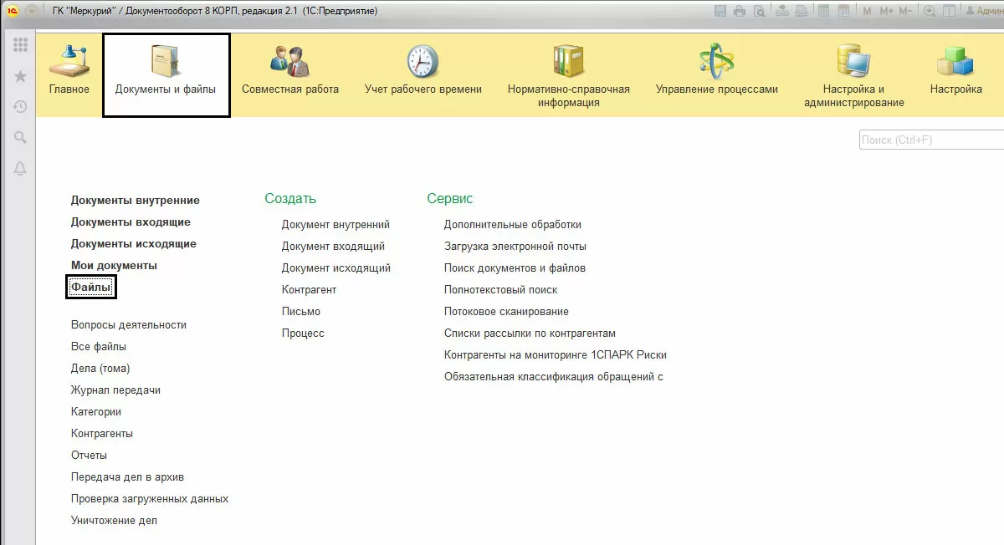Open the Файлы link
This screenshot has width=1004, height=545.
click(x=90, y=288)
